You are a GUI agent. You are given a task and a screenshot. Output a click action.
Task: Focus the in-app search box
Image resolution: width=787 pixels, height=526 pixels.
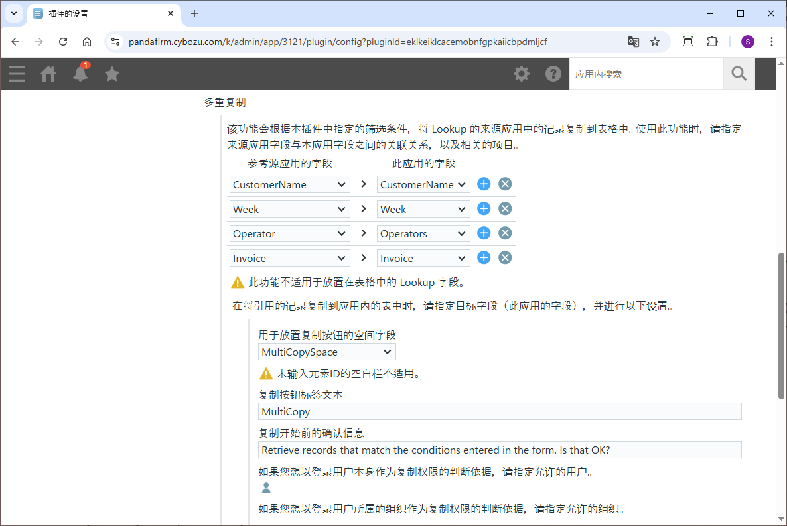(646, 74)
